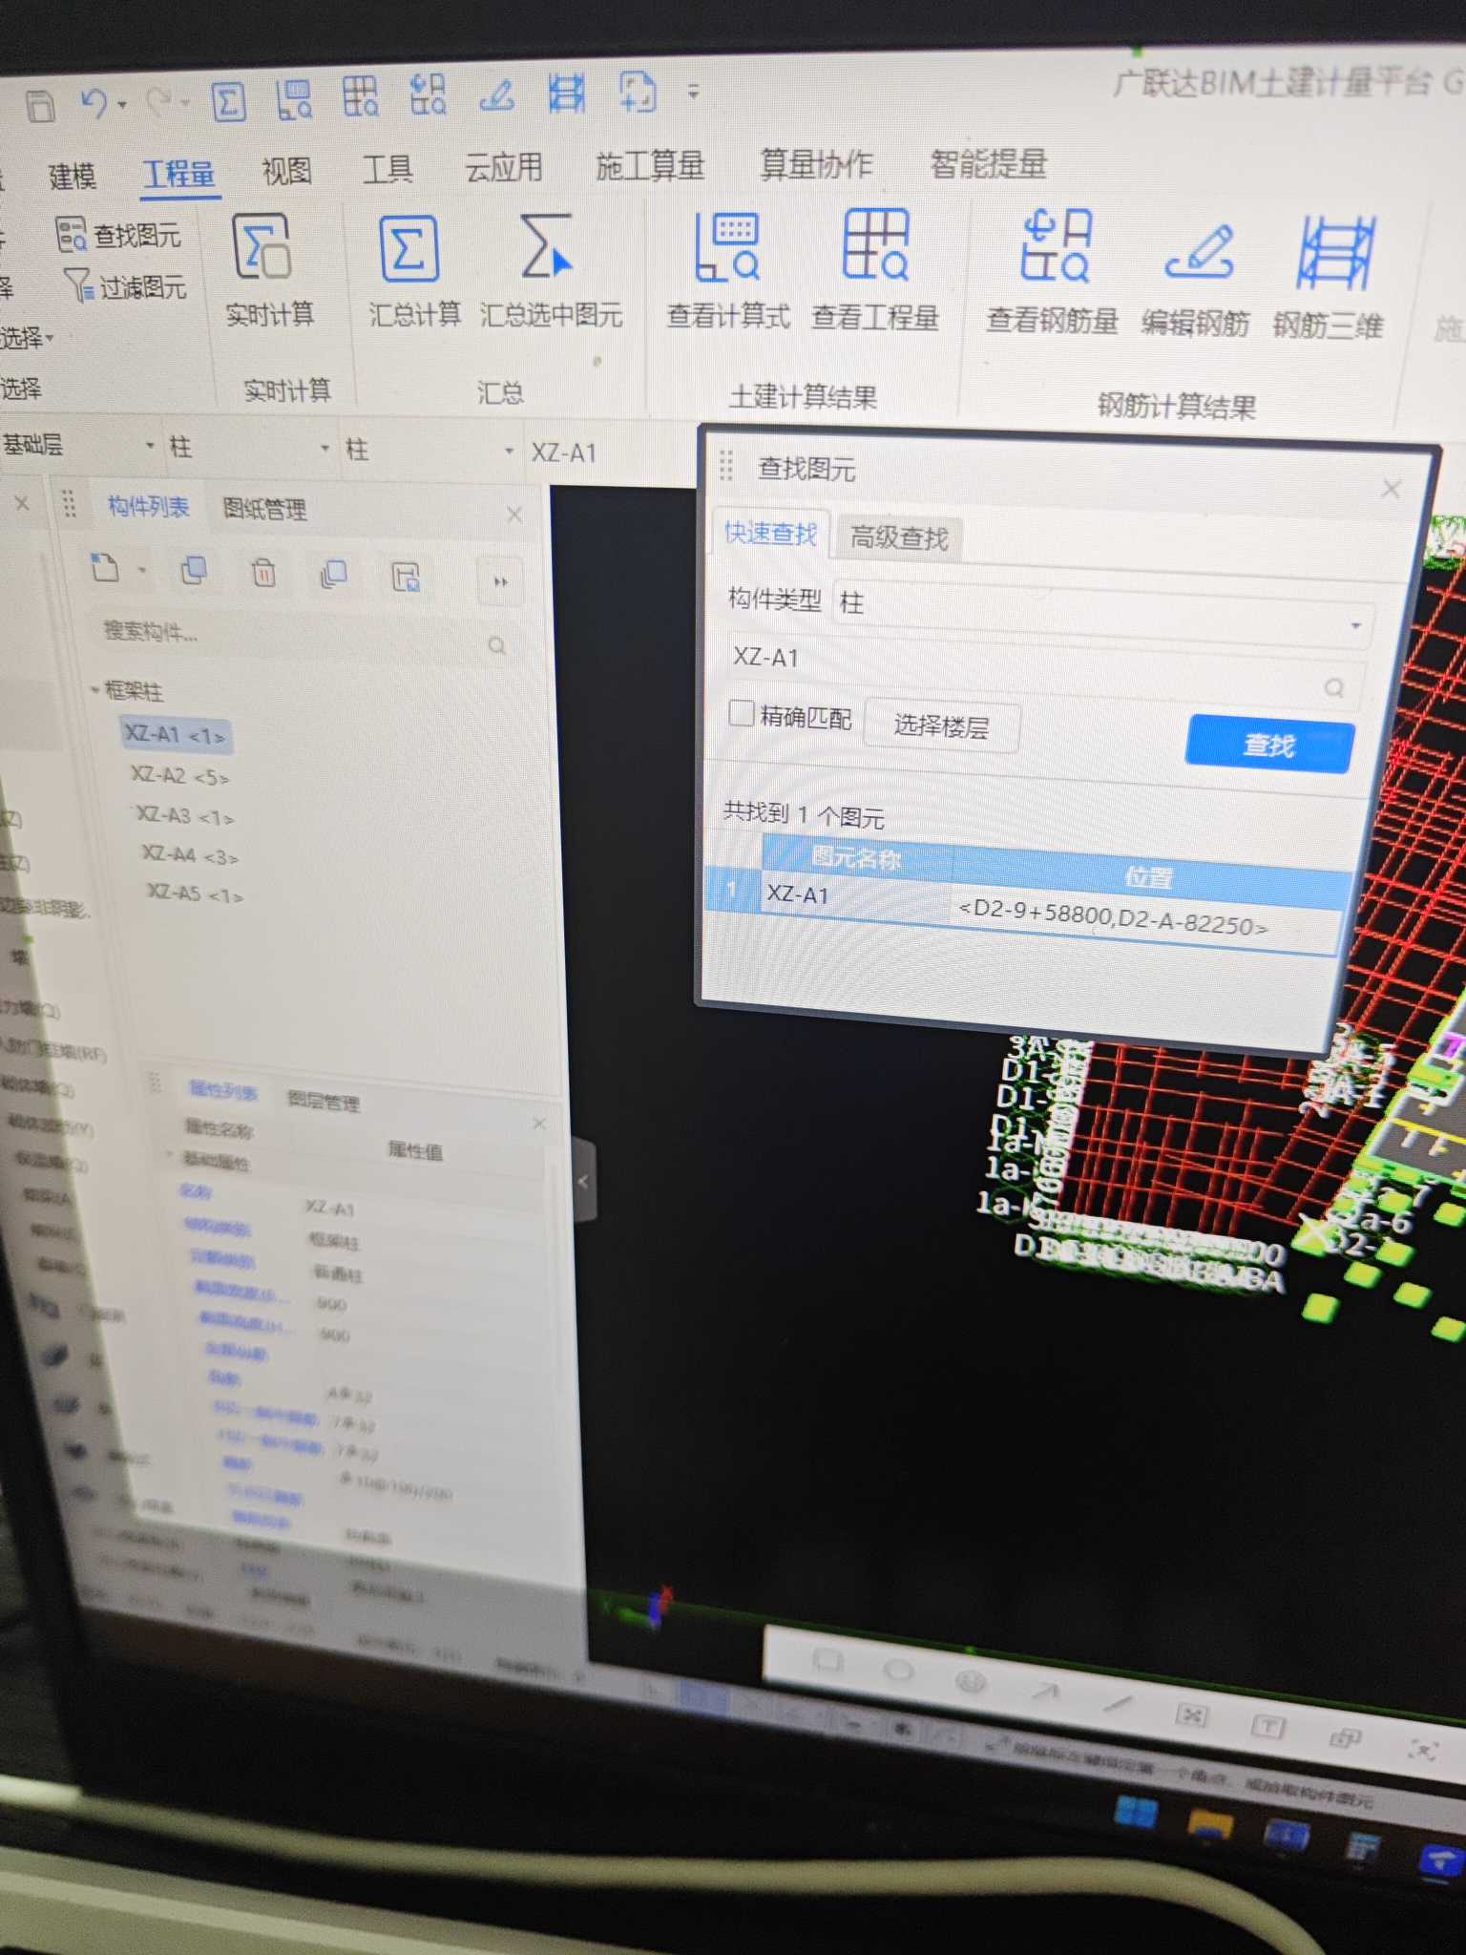Viewport: 1466px width, 1955px height.
Task: Open the 建模 ribbon tab
Action: (72, 176)
